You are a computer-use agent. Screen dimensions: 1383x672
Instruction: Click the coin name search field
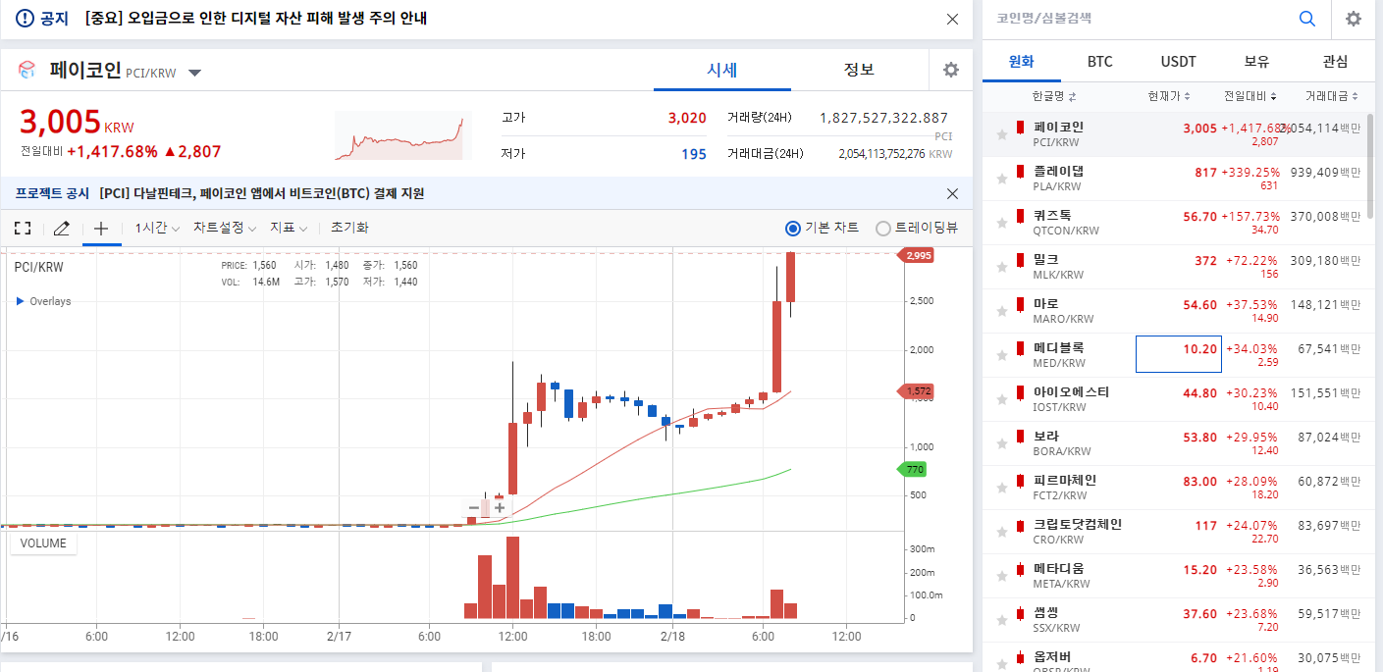tap(1139, 19)
